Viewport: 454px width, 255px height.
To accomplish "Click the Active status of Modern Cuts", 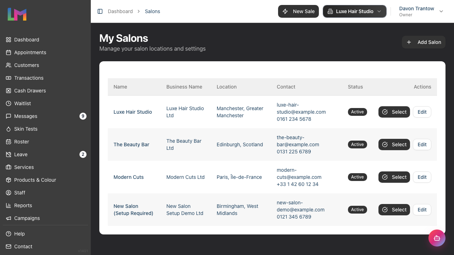I will [x=358, y=177].
